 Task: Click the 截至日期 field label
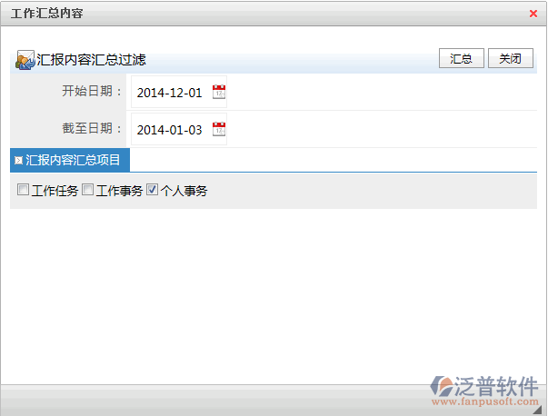point(91,129)
